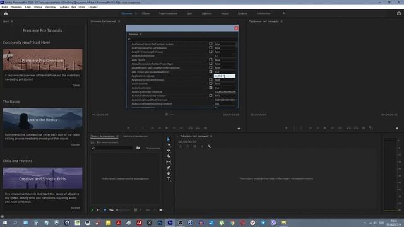This screenshot has height=227, width=404.
Task: Click the folder icon beside the Project search field
Action: pos(138,148)
